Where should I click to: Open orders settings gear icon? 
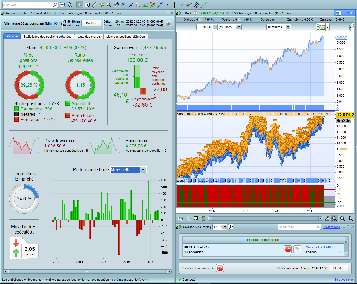click(211, 20)
